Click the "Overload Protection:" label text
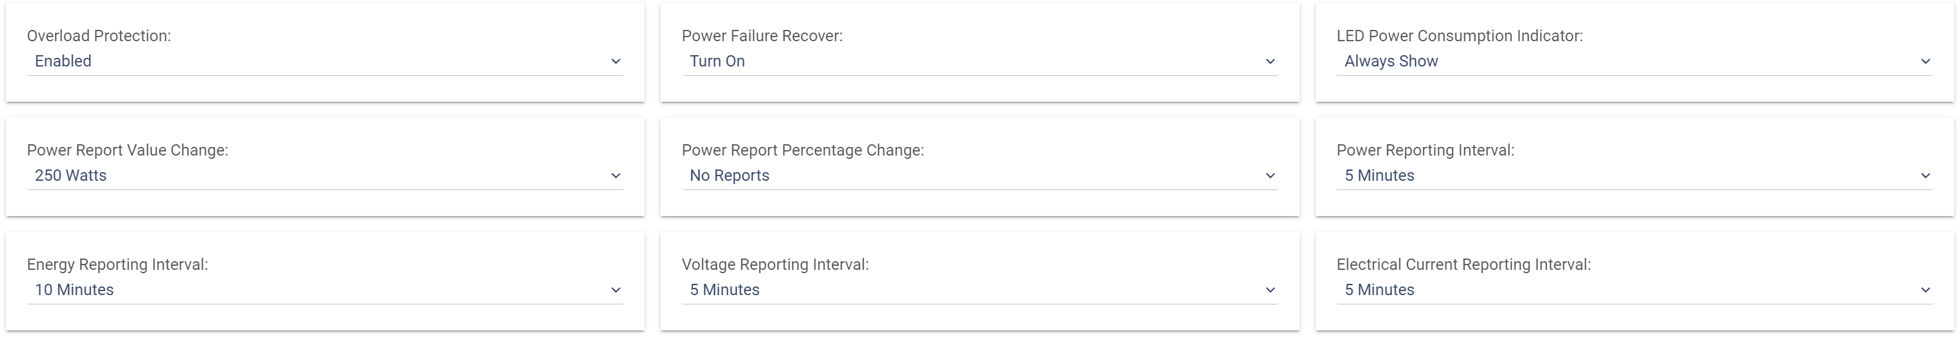 click(99, 36)
